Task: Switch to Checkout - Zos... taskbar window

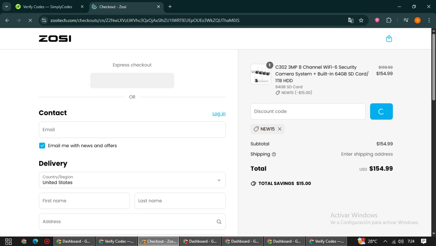Action: pos(158,241)
